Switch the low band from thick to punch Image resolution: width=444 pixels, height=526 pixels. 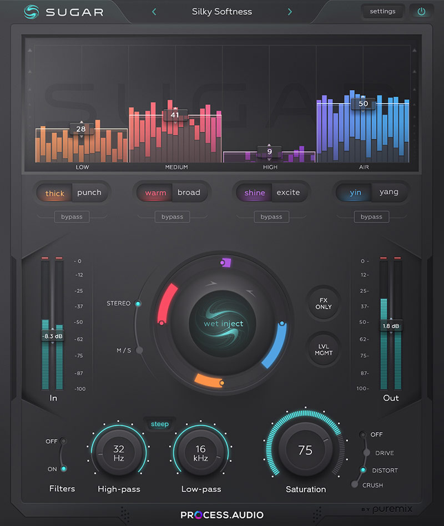90,193
